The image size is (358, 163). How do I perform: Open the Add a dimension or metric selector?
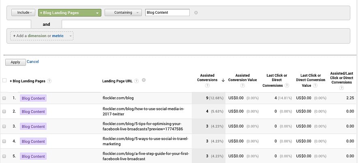tap(42, 36)
